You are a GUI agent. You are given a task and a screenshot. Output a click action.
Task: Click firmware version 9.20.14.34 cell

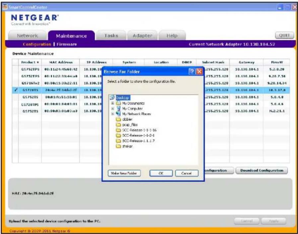(x=277, y=83)
